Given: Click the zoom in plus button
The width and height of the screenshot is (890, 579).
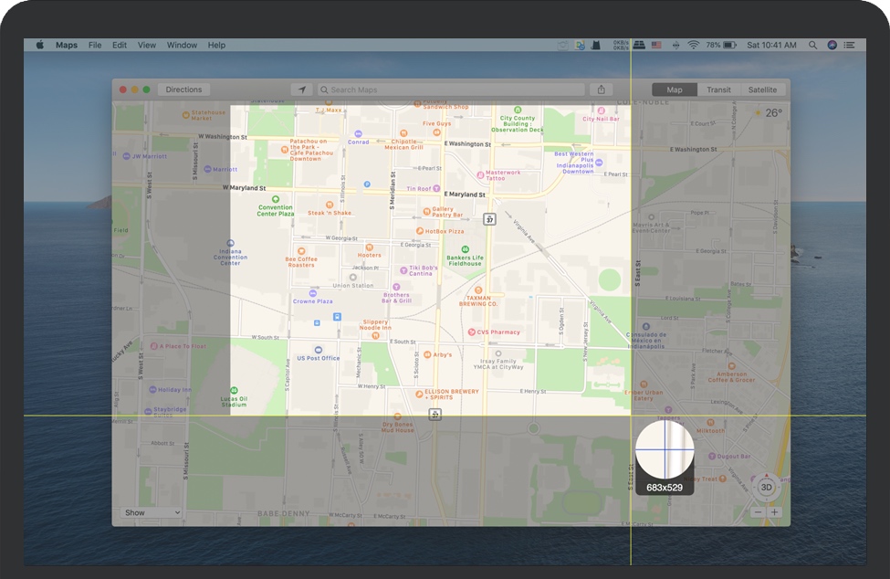Looking at the screenshot, I should coord(773,512).
